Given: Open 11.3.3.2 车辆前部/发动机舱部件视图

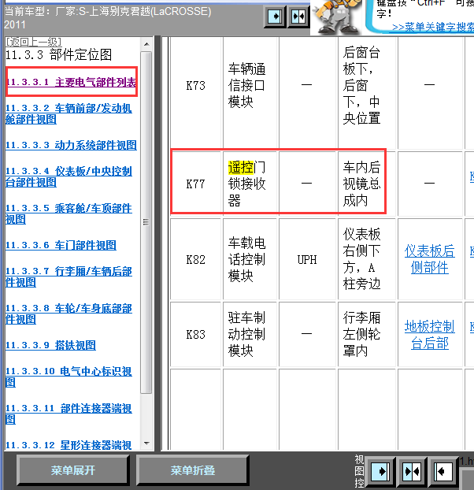Looking at the screenshot, I should tap(69, 113).
